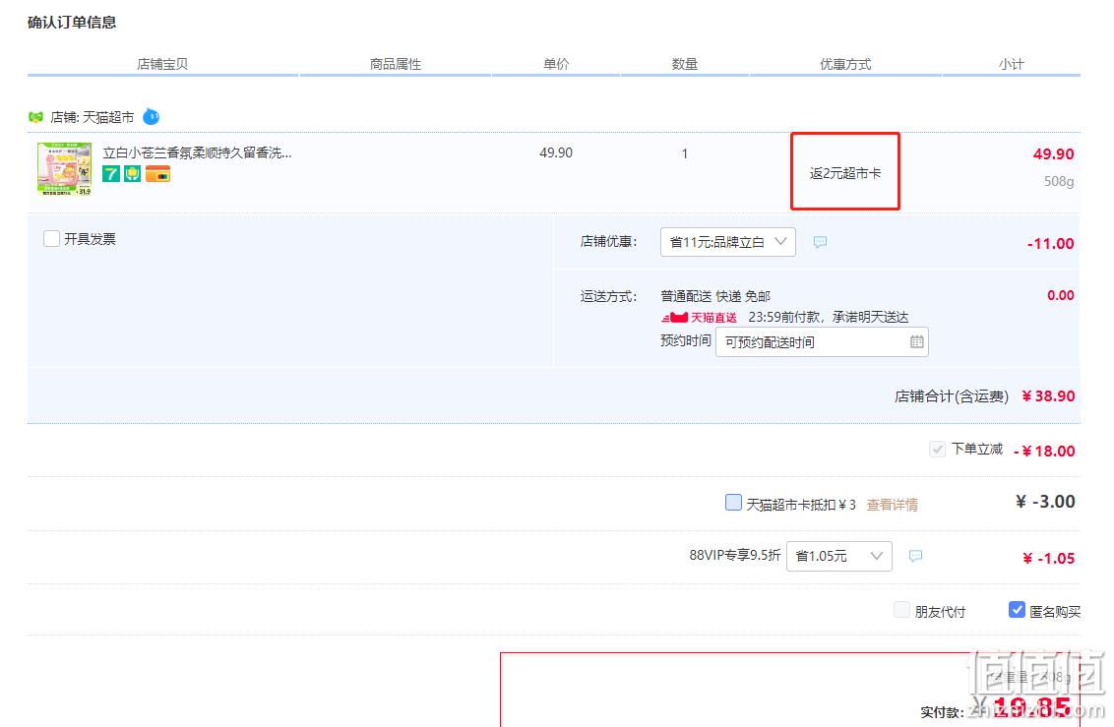Click the red subtotal 49.90

pyautogui.click(x=1054, y=154)
